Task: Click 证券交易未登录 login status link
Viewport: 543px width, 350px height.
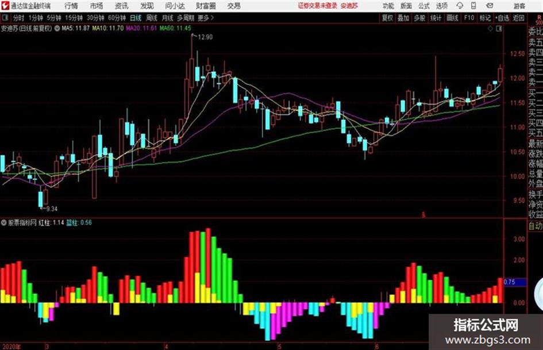Action: 318,6
